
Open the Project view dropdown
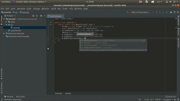[10, 16]
